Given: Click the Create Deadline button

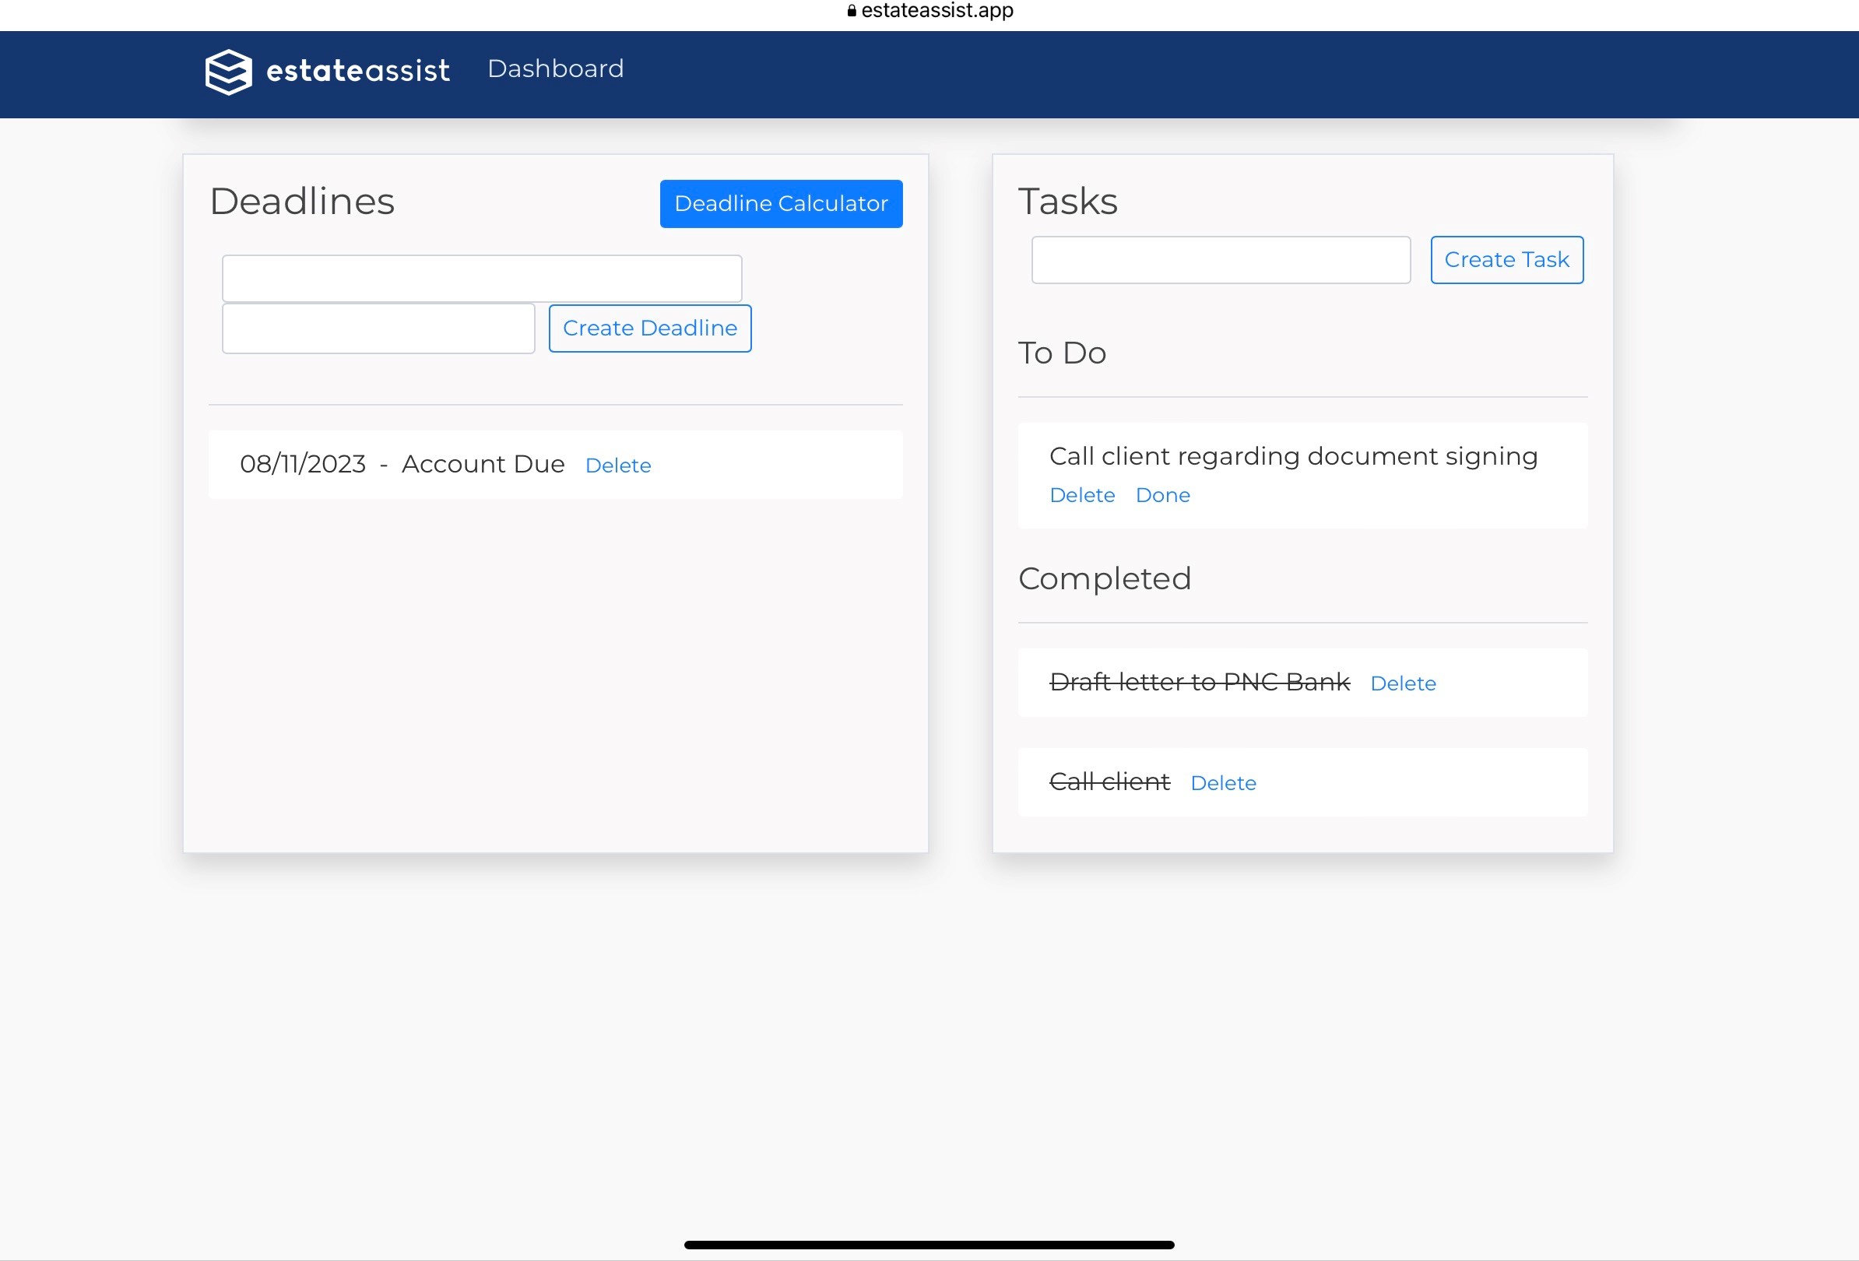Looking at the screenshot, I should point(649,328).
